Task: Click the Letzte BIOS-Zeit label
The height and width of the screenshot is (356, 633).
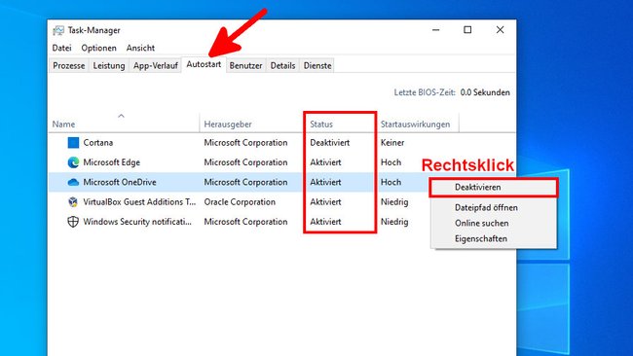Action: click(425, 92)
